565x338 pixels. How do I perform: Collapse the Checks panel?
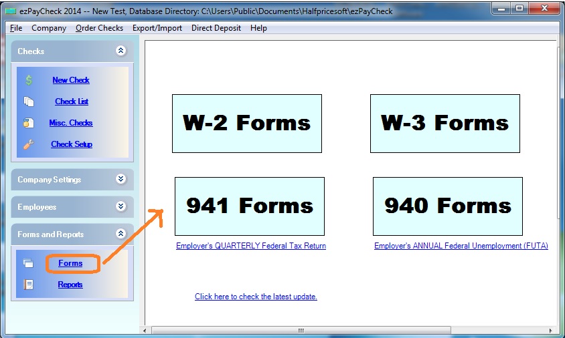pyautogui.click(x=120, y=51)
